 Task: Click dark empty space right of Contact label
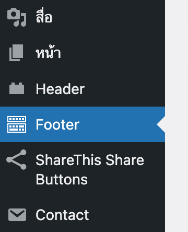127,215
